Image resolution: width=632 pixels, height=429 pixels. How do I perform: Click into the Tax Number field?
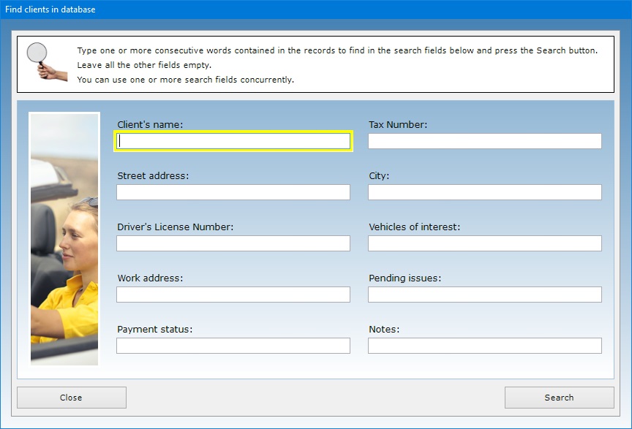[x=484, y=141]
